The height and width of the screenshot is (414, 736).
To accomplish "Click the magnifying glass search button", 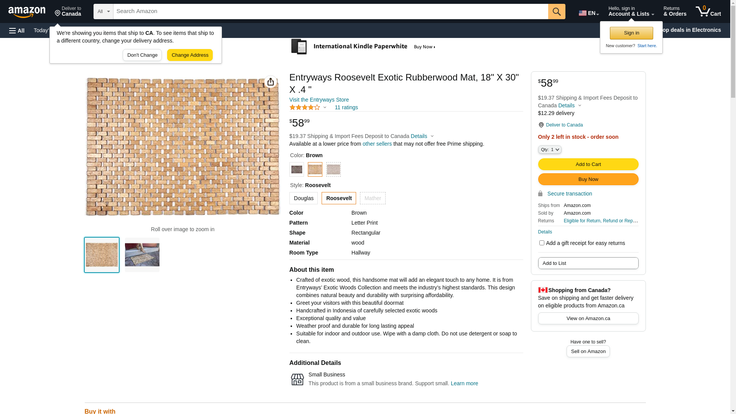I will click(x=557, y=11).
